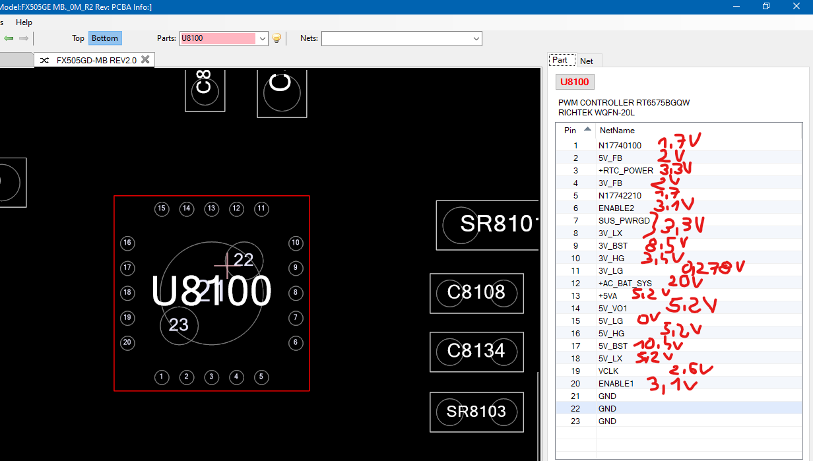
Task: Click the green back navigation arrow
Action: [x=9, y=38]
